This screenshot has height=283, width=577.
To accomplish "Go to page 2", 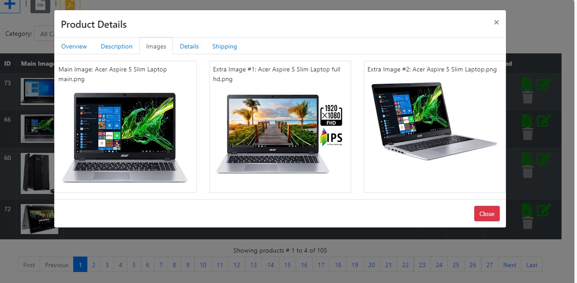I will point(94,265).
